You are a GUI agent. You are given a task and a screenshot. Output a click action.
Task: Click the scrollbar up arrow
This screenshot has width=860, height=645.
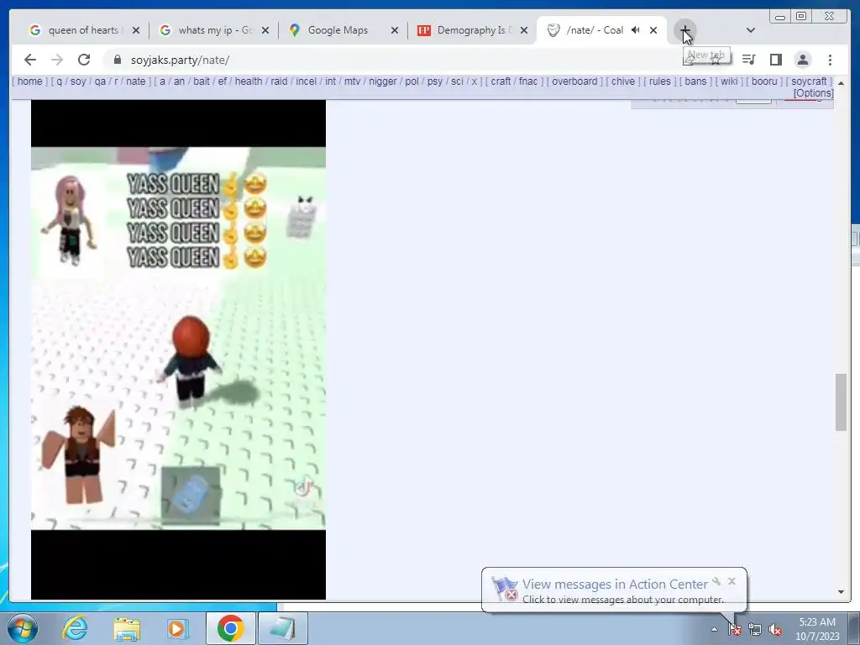841,83
